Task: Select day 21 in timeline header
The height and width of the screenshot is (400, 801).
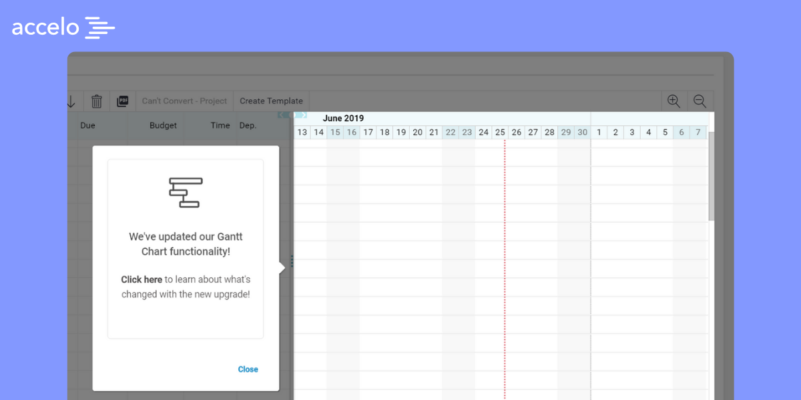Action: click(434, 132)
